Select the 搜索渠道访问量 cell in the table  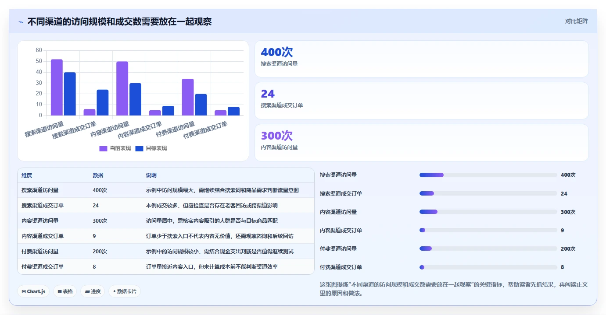(40, 190)
